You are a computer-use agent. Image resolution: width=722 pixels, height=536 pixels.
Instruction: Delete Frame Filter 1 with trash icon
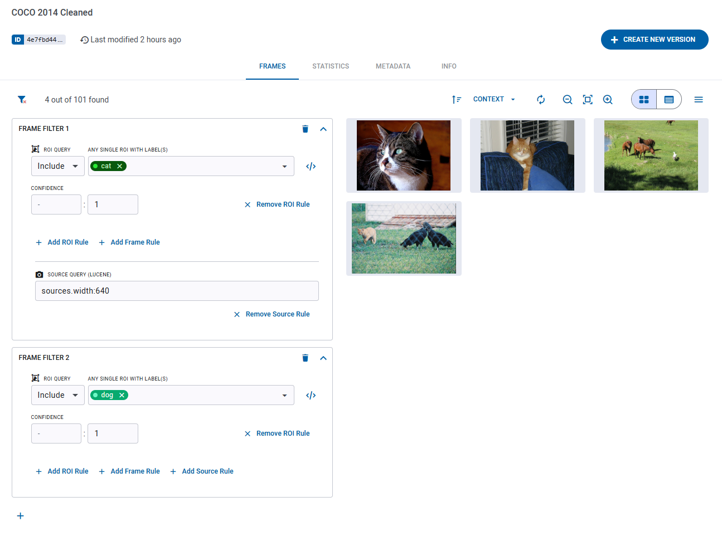(x=305, y=129)
